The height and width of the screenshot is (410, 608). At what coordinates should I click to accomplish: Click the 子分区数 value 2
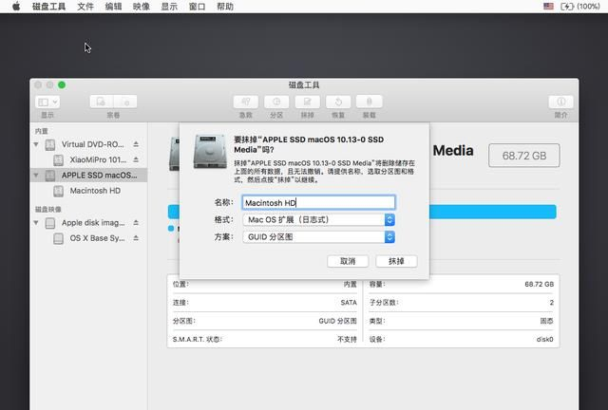point(551,303)
